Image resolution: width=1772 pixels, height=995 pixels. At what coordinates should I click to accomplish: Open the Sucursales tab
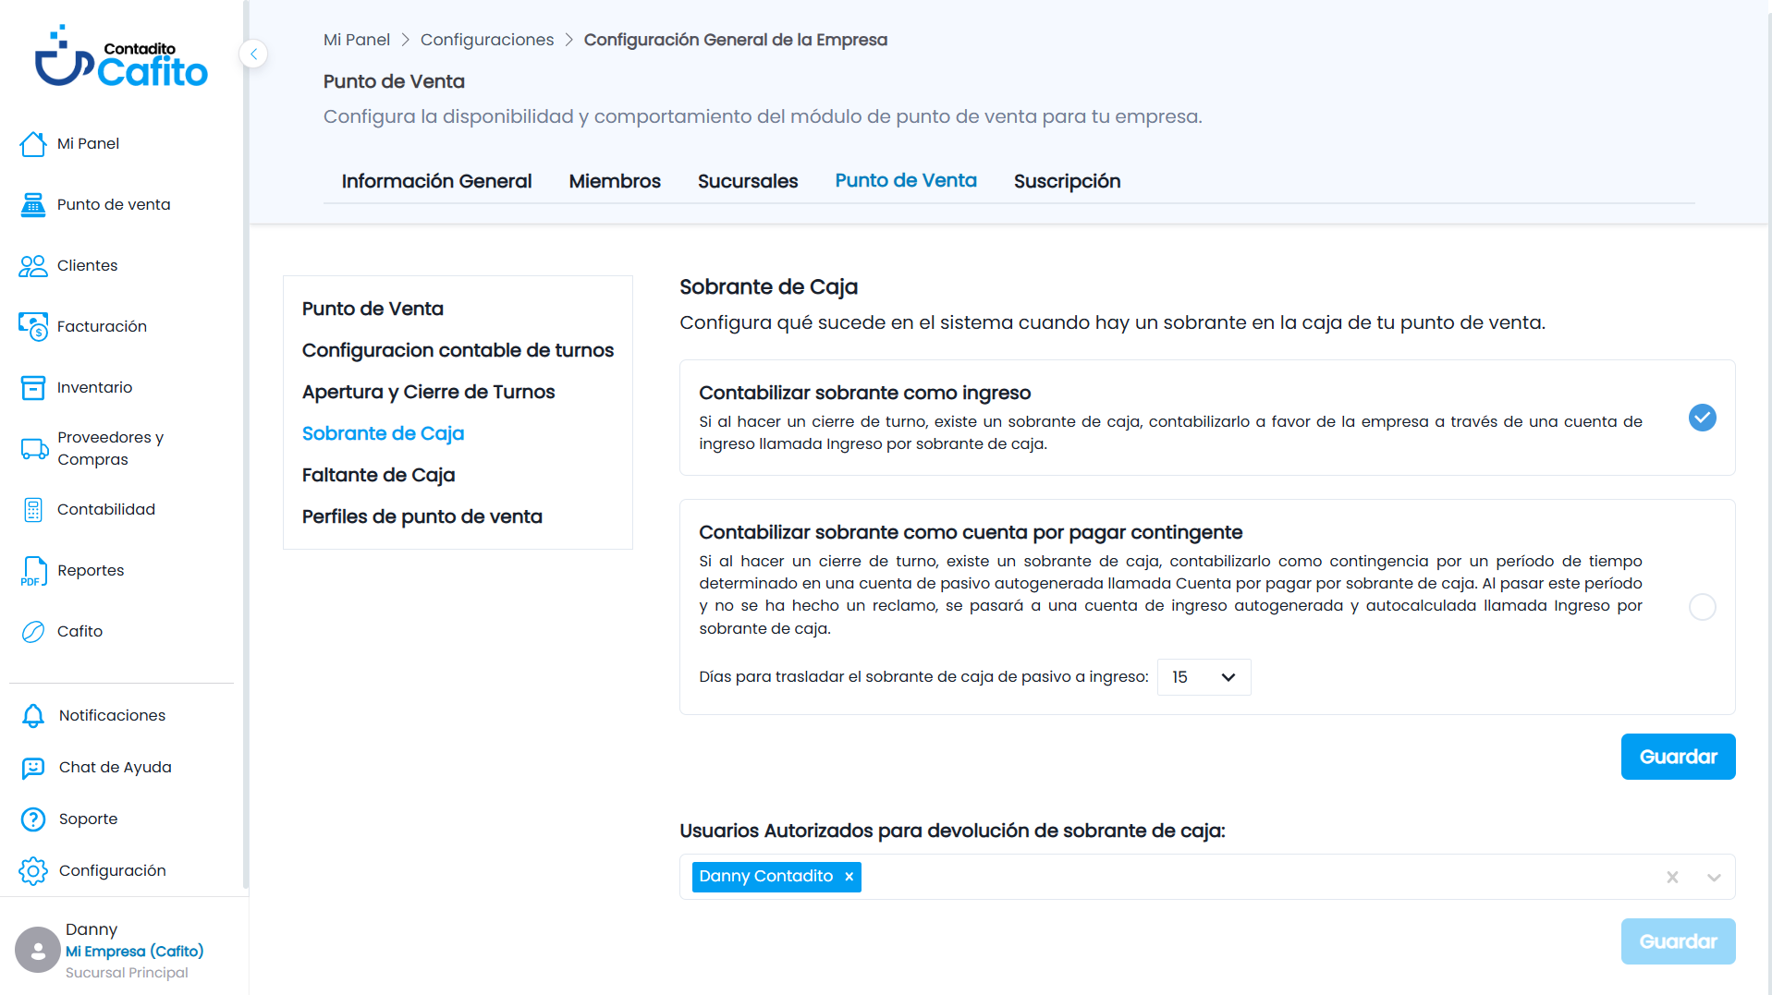748,181
